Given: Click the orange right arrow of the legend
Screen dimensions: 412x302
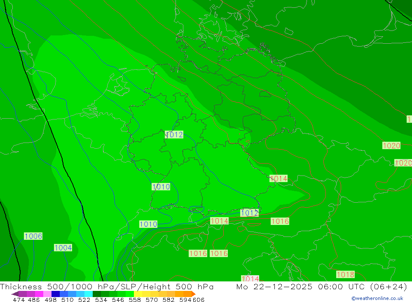Looking at the screenshot, I should (194, 294).
